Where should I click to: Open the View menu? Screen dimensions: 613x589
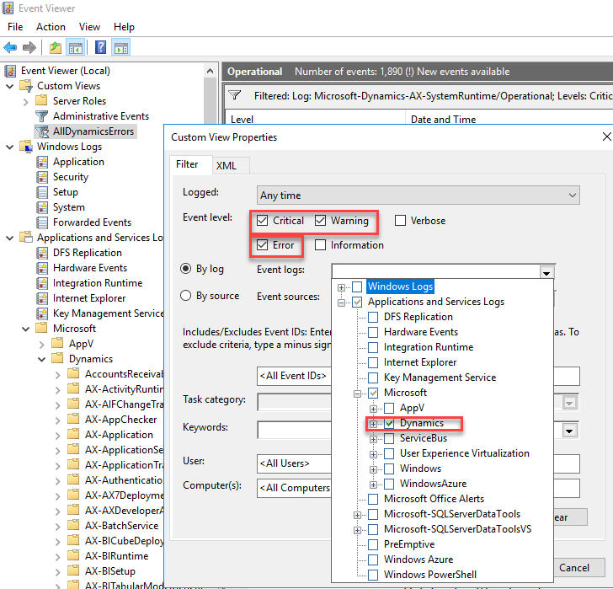pyautogui.click(x=89, y=27)
